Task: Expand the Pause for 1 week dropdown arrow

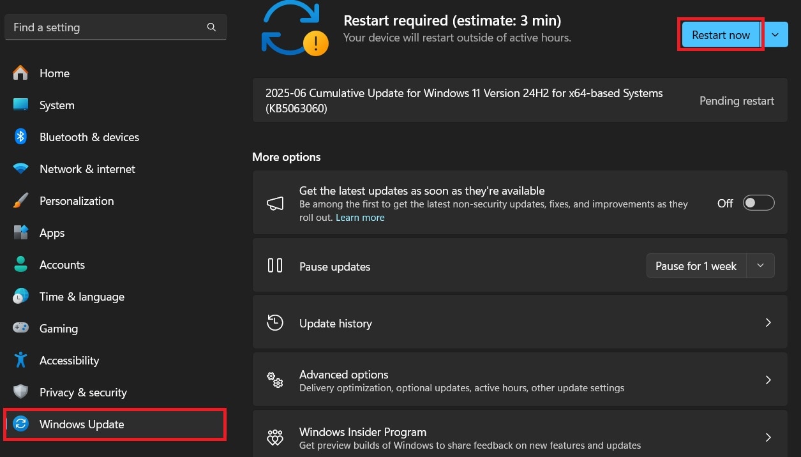Action: pyautogui.click(x=760, y=266)
